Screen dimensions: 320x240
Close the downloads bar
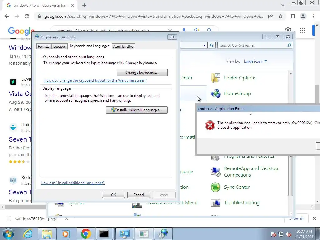314,218
